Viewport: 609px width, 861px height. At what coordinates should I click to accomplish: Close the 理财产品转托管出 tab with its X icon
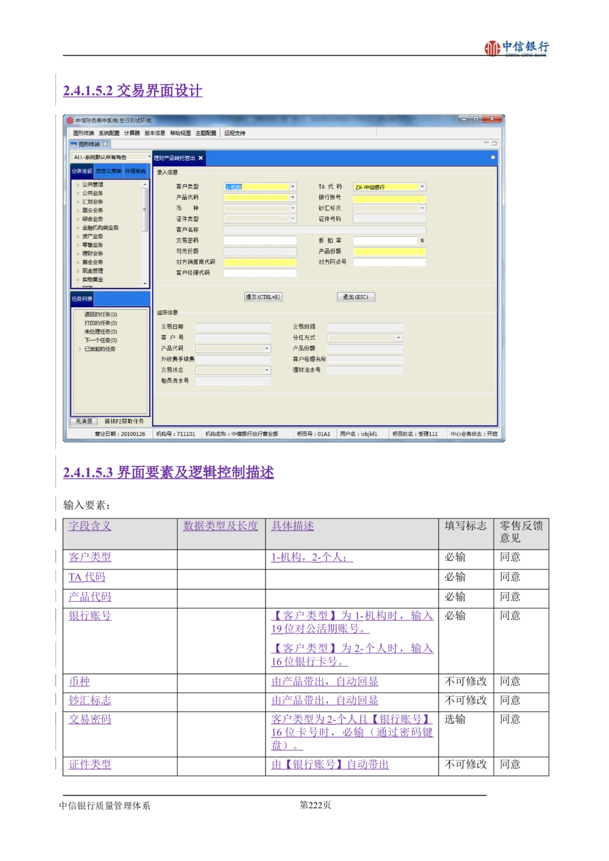click(200, 158)
